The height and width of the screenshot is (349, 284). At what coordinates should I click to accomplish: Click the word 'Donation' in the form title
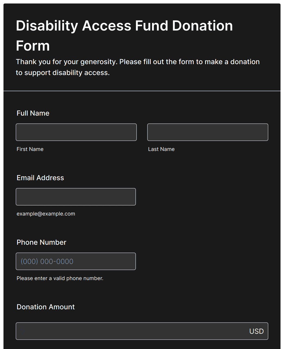pyautogui.click(x=202, y=26)
